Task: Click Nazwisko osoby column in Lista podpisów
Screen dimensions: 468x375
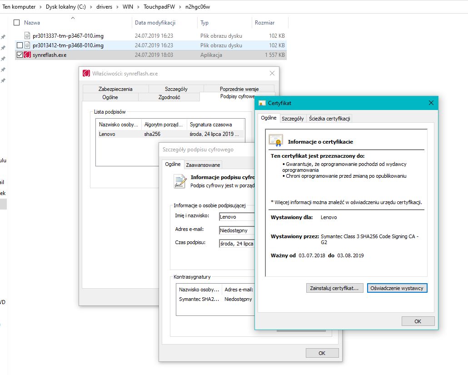Action: 119,125
